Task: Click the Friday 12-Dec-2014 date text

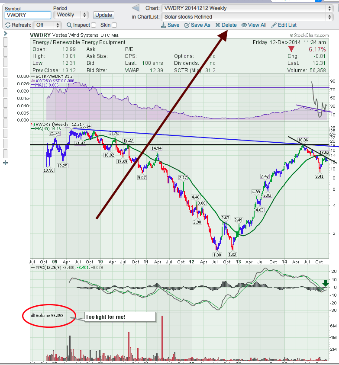Action: [x=277, y=42]
